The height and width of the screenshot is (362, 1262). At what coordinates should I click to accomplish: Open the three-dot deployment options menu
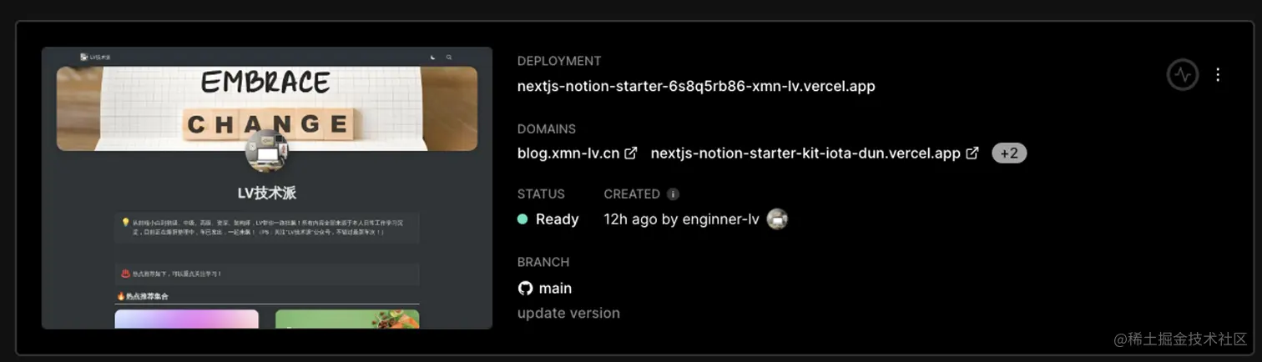coord(1218,75)
